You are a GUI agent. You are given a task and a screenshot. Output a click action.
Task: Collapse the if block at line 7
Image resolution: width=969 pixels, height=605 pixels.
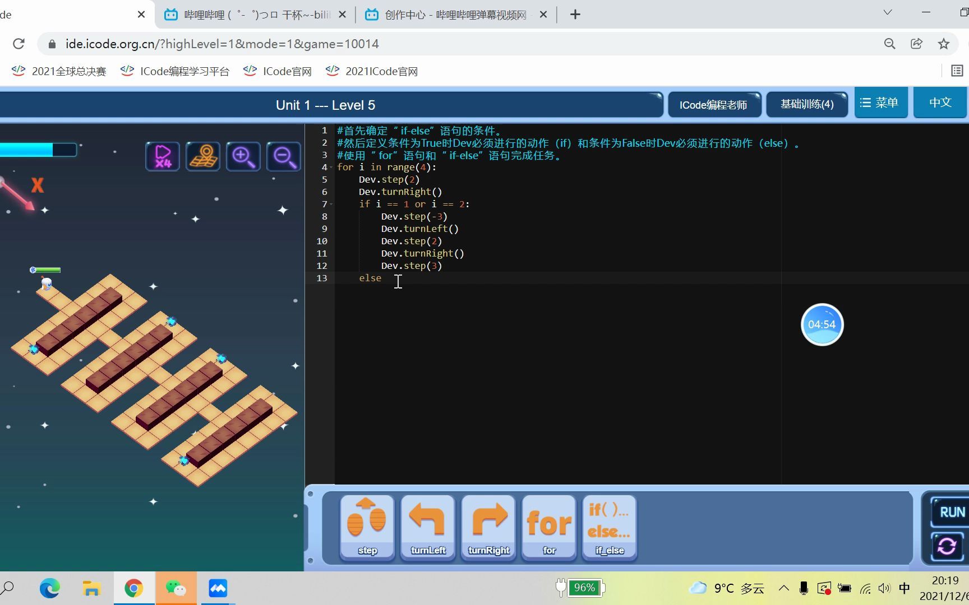click(x=331, y=204)
